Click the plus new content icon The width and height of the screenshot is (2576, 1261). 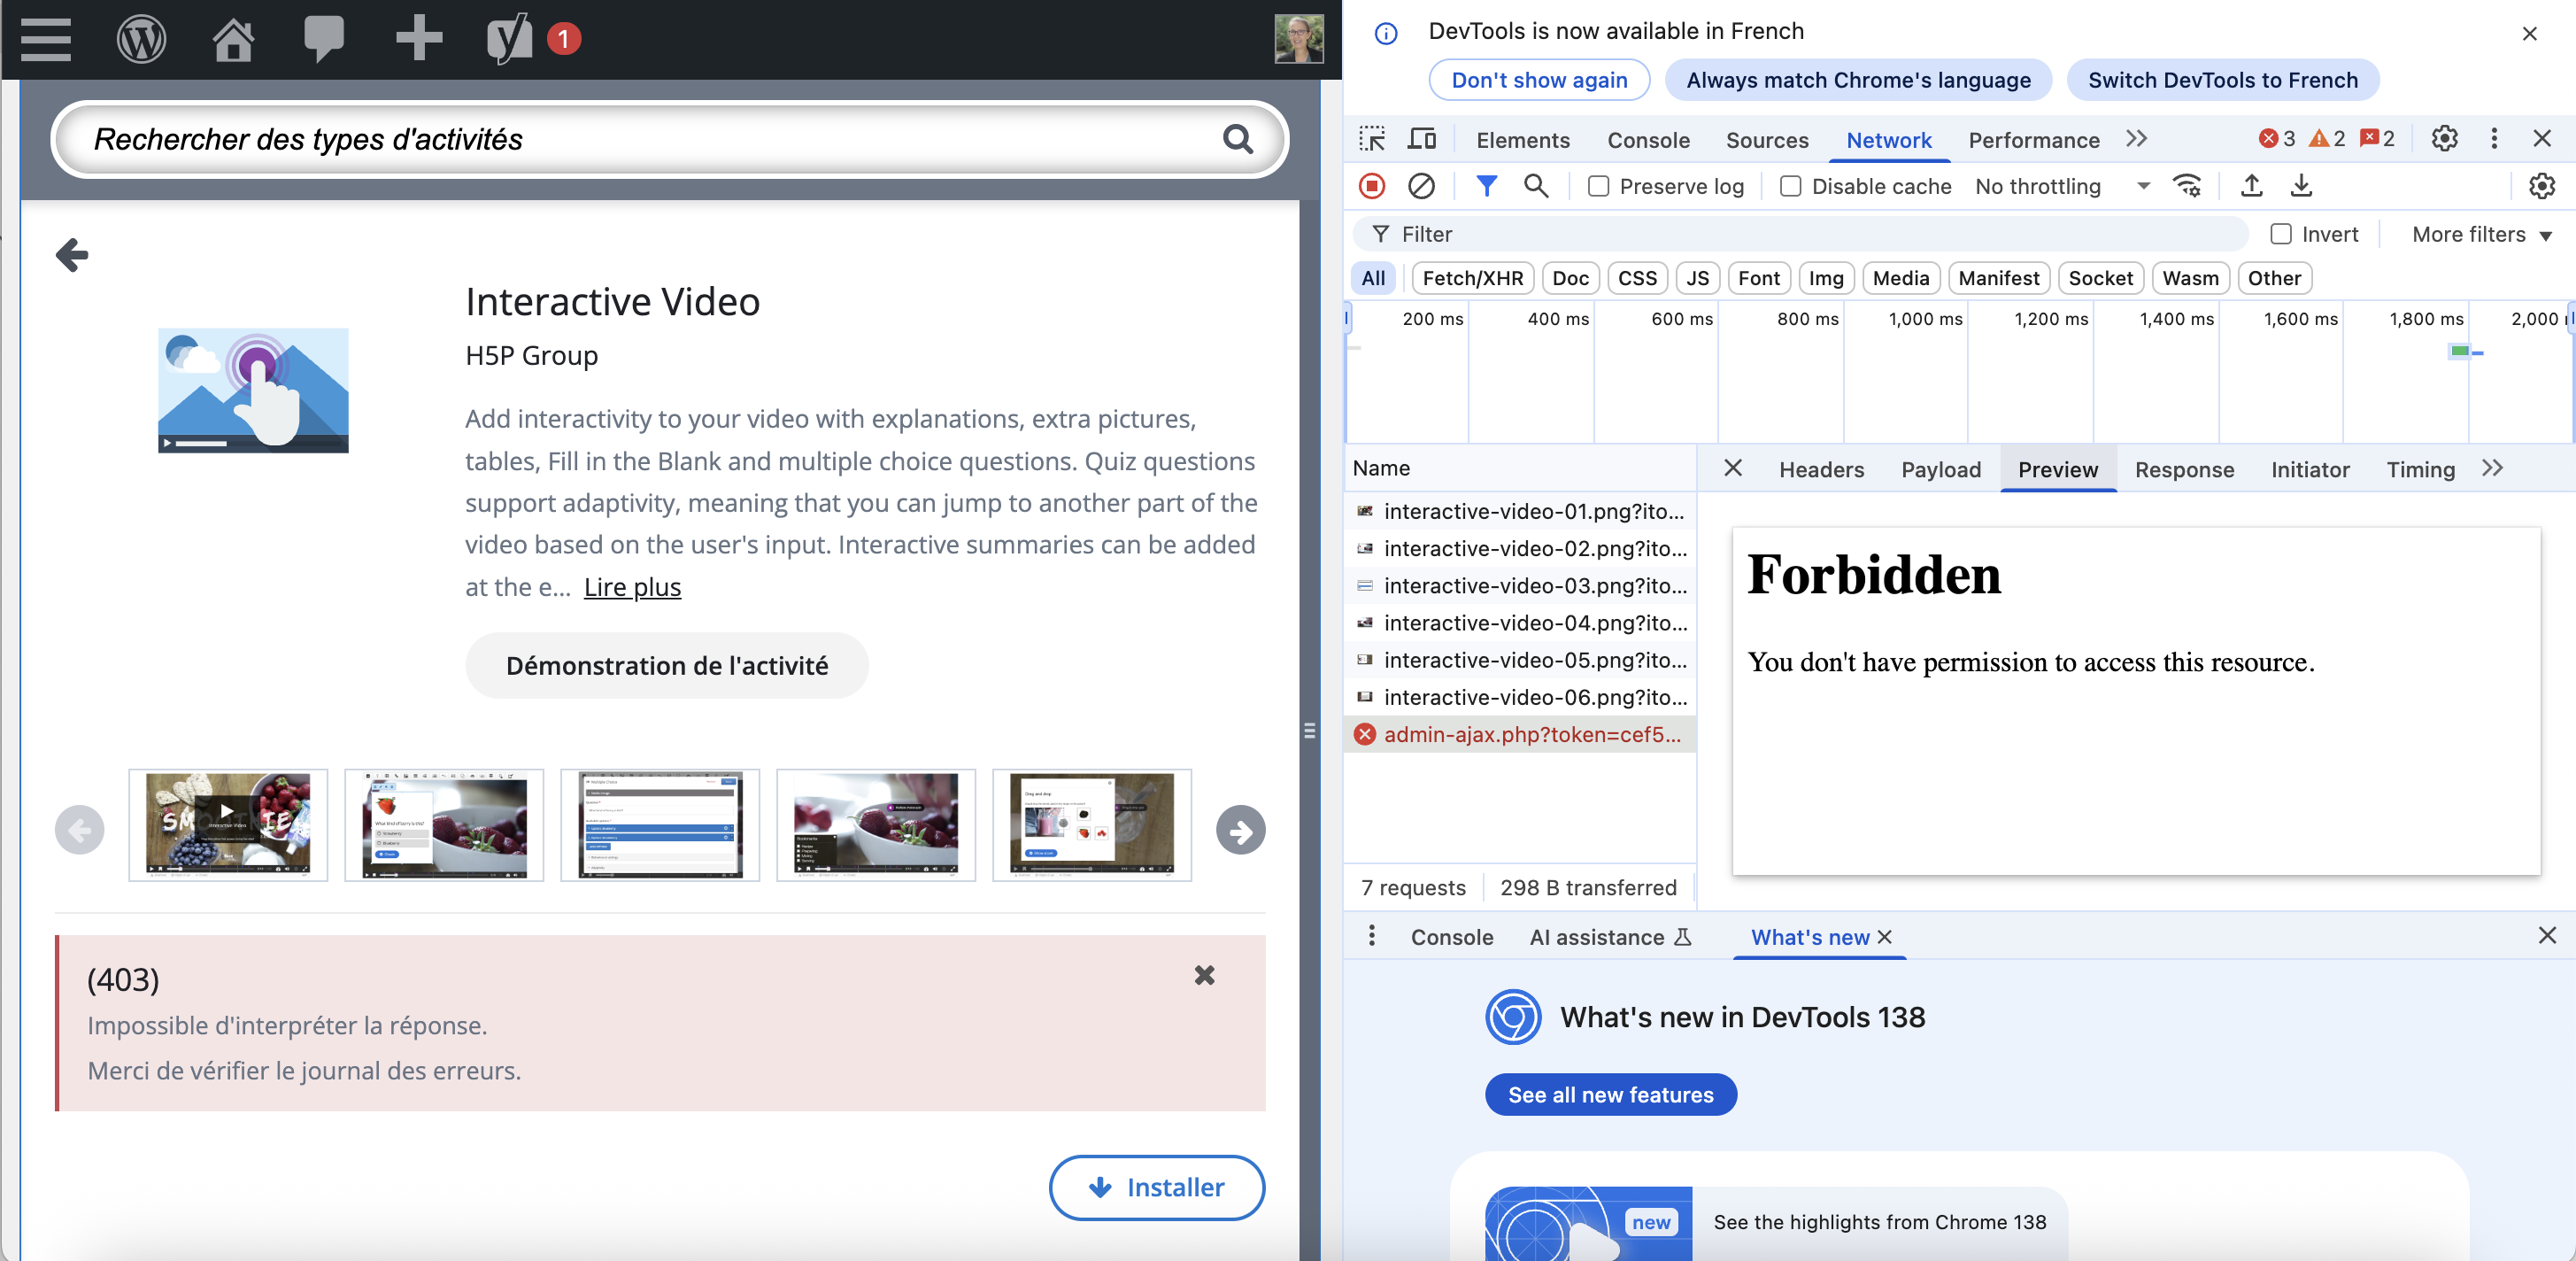[x=419, y=38]
